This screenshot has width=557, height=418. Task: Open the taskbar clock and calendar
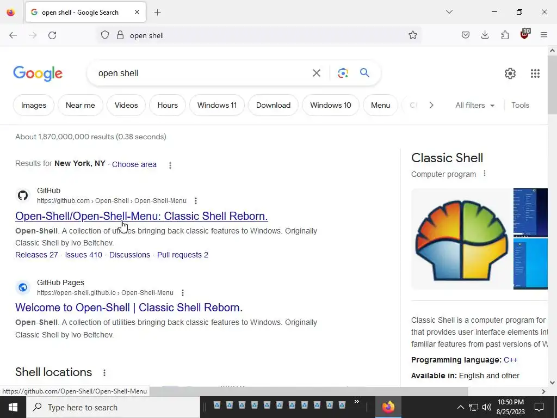coord(511,407)
